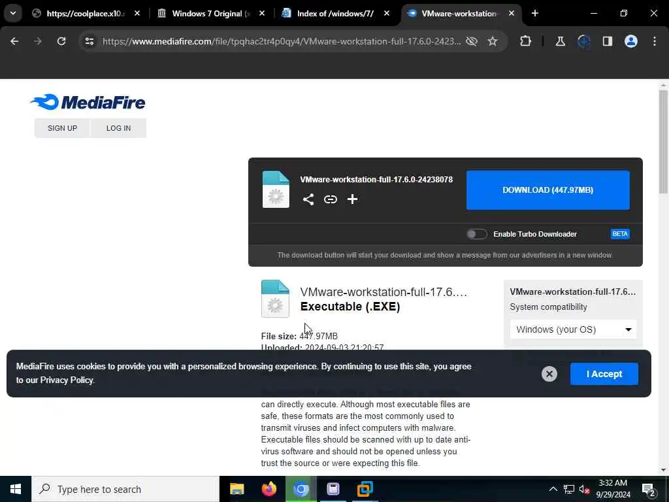Screen dimensions: 669x502
Task: Go forward in browser history
Action: point(38,41)
